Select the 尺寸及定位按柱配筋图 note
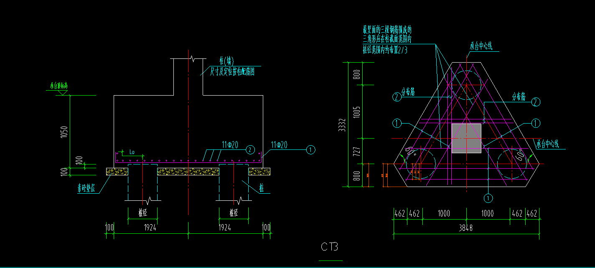The height and width of the screenshot is (268, 595). (232, 72)
